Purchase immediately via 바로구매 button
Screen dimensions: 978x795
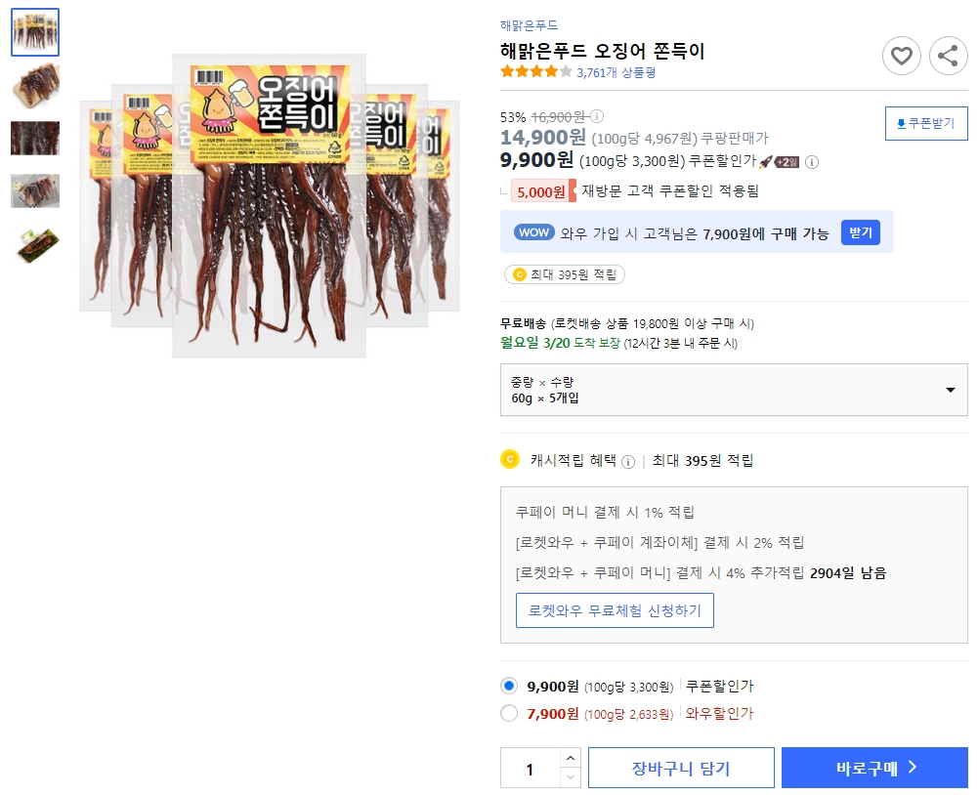tap(873, 768)
